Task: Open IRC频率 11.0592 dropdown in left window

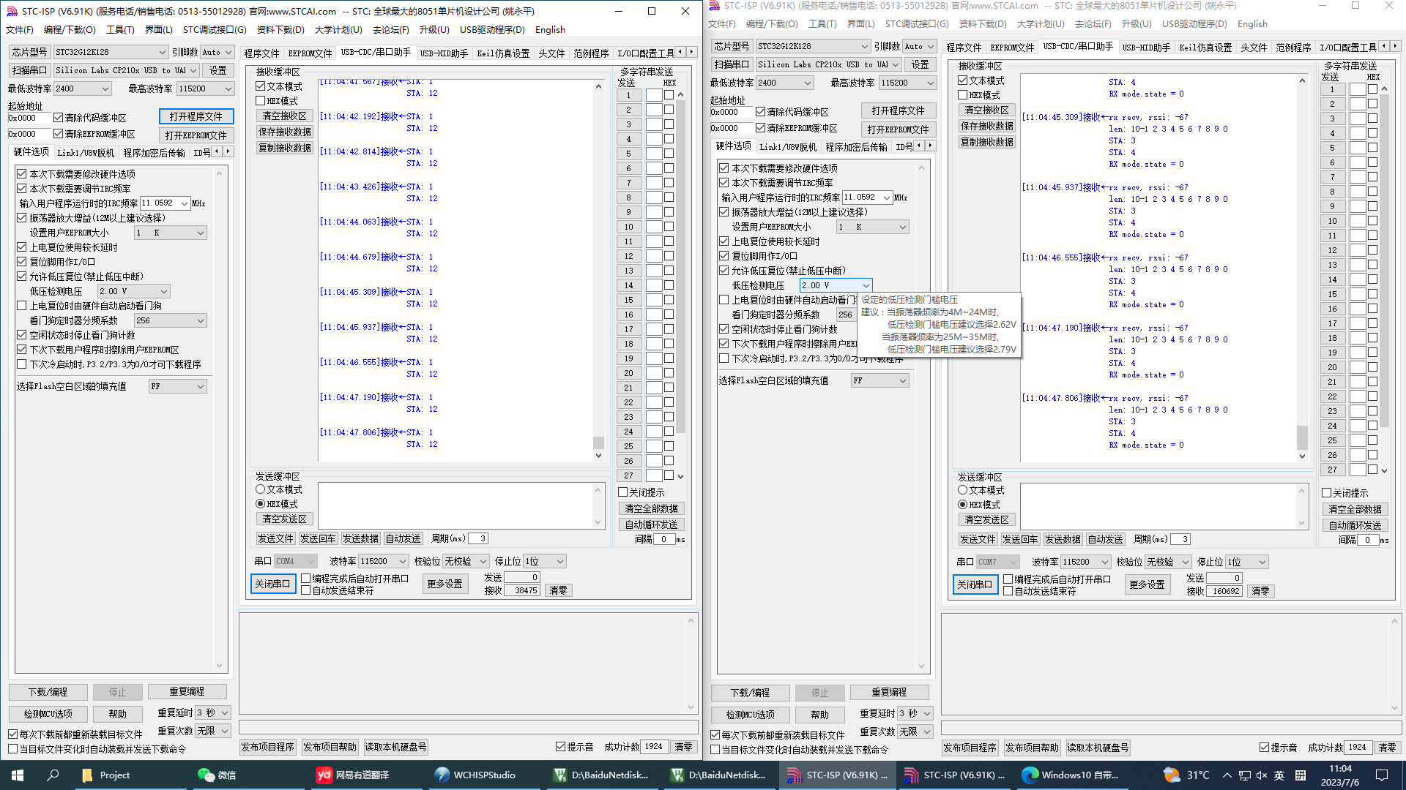Action: pyautogui.click(x=184, y=203)
